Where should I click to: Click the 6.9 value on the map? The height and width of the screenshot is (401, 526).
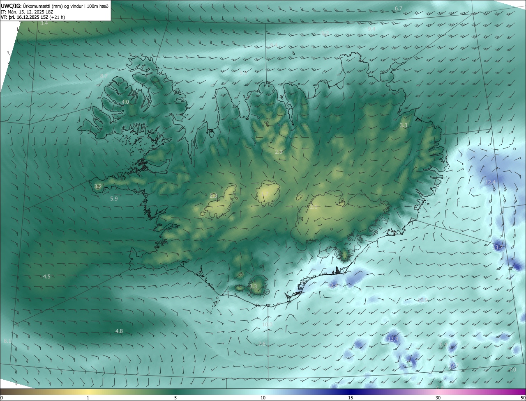coord(443,345)
